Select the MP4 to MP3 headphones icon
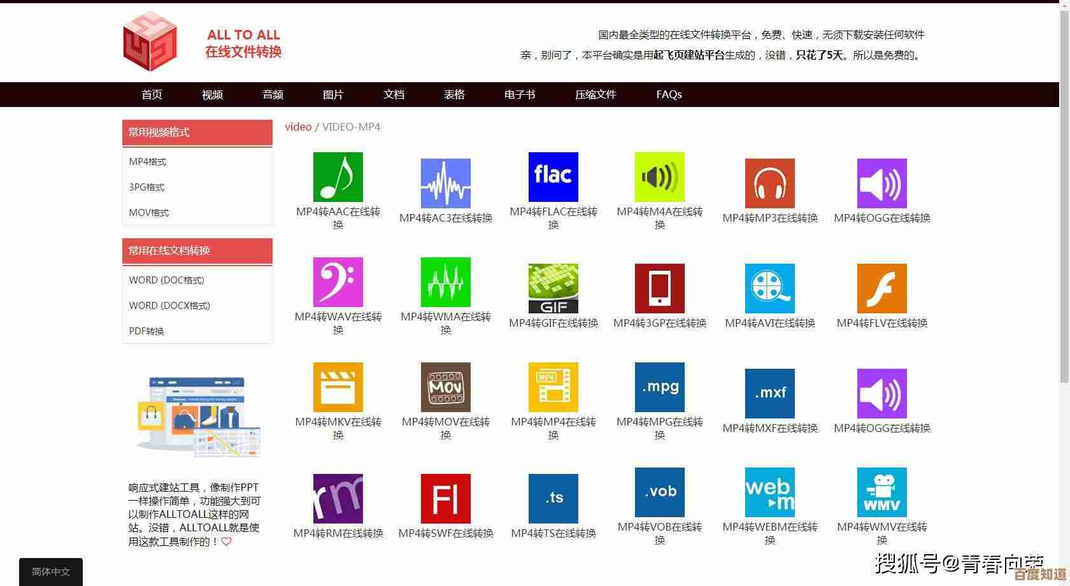The image size is (1070, 586). coord(769,183)
